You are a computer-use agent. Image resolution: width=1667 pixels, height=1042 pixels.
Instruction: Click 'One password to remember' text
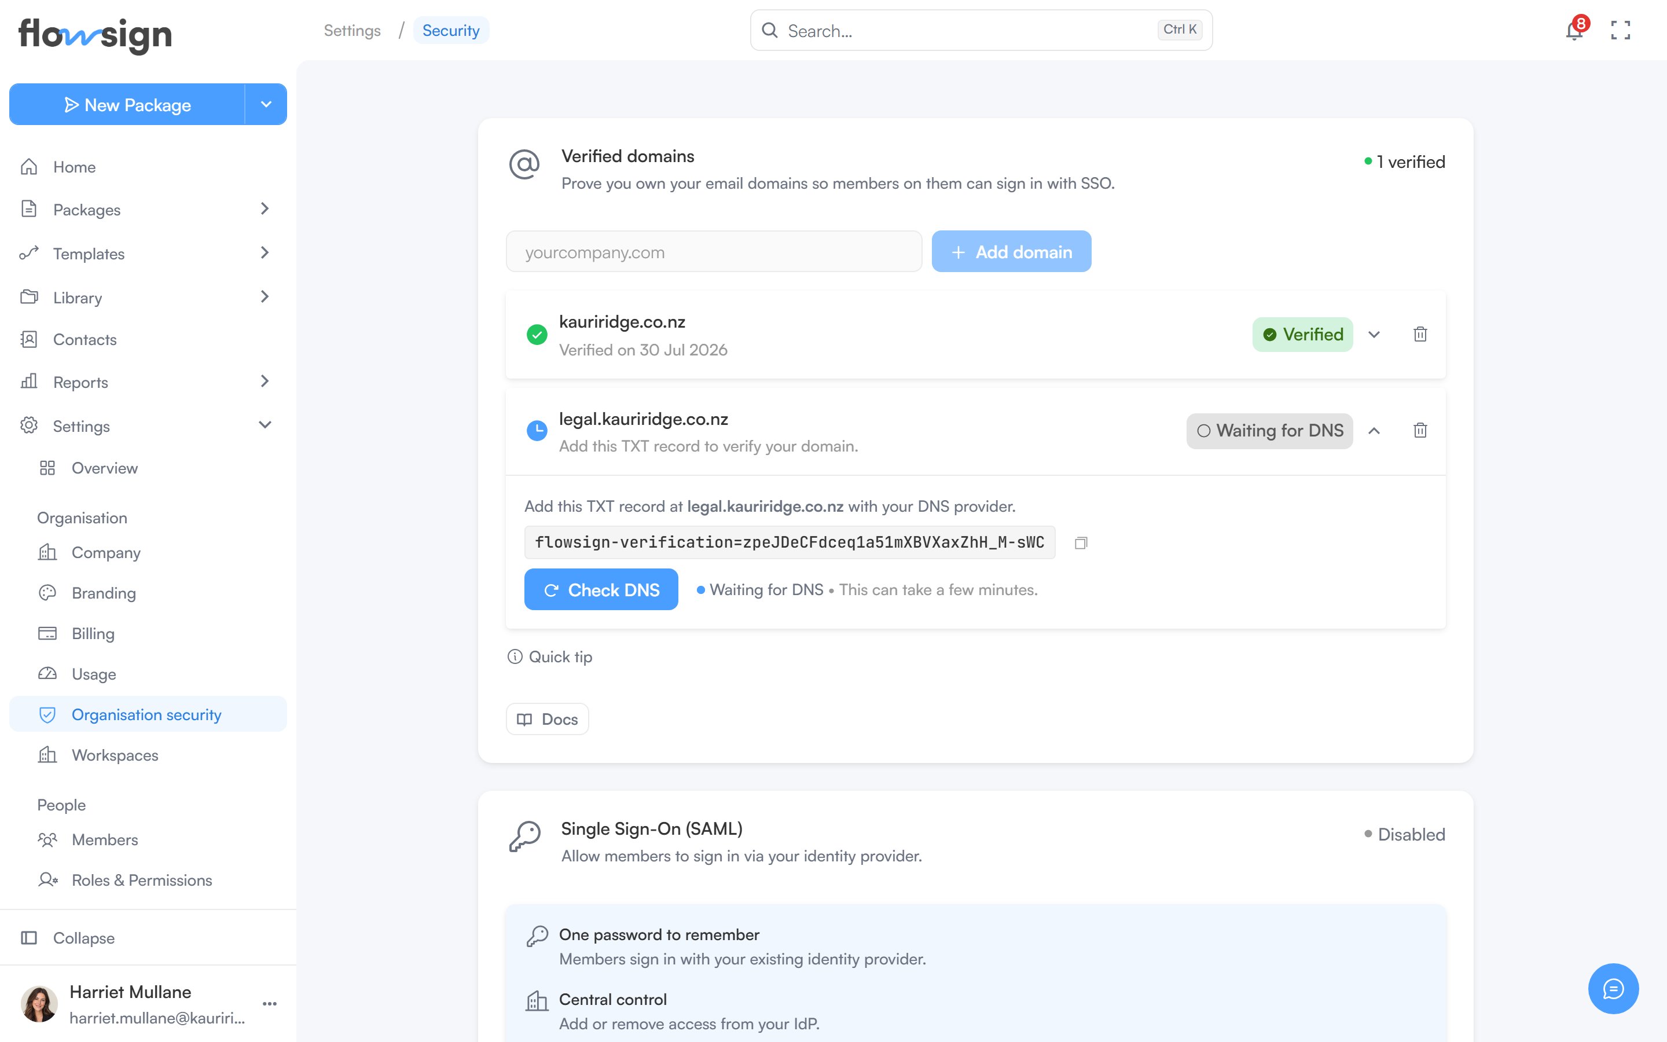659,934
